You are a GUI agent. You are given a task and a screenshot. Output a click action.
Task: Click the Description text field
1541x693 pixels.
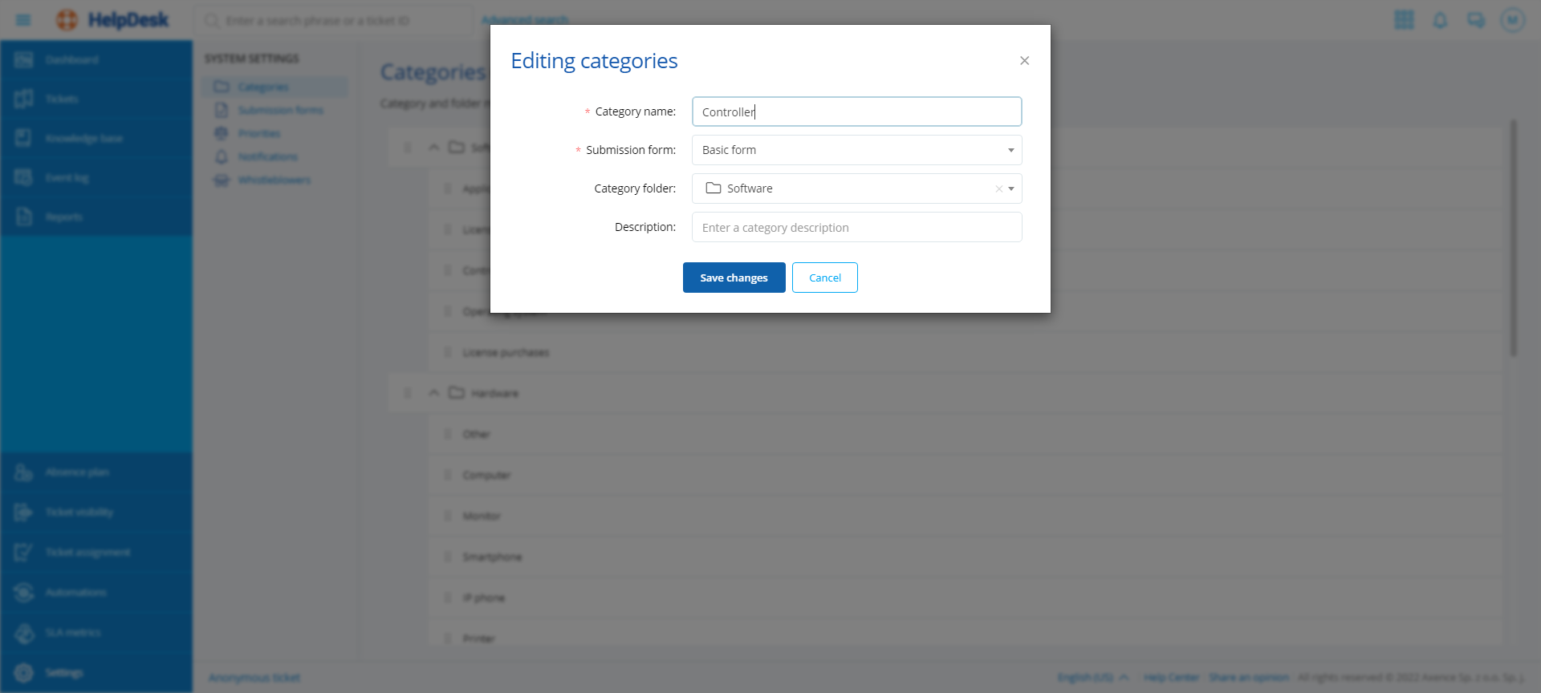click(x=856, y=227)
